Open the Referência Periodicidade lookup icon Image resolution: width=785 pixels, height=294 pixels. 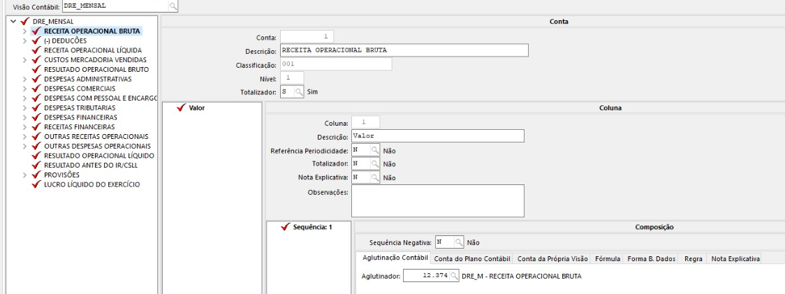376,149
